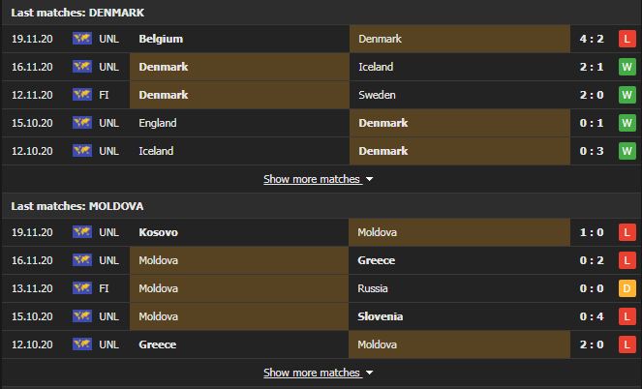Click the orange D badge for Moldova–Russia
Image resolution: width=642 pixels, height=389 pixels.
(627, 288)
